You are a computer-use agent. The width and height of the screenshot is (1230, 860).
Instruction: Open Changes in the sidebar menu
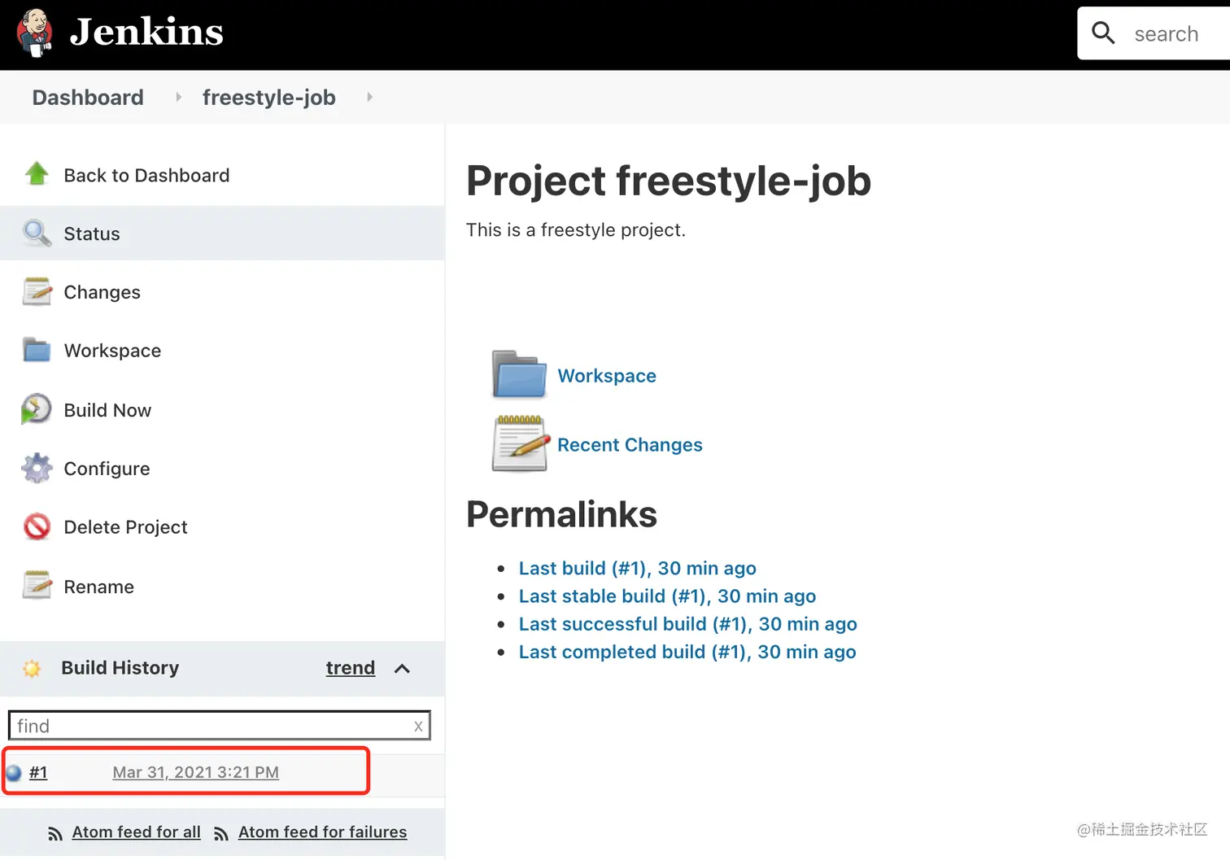102,292
